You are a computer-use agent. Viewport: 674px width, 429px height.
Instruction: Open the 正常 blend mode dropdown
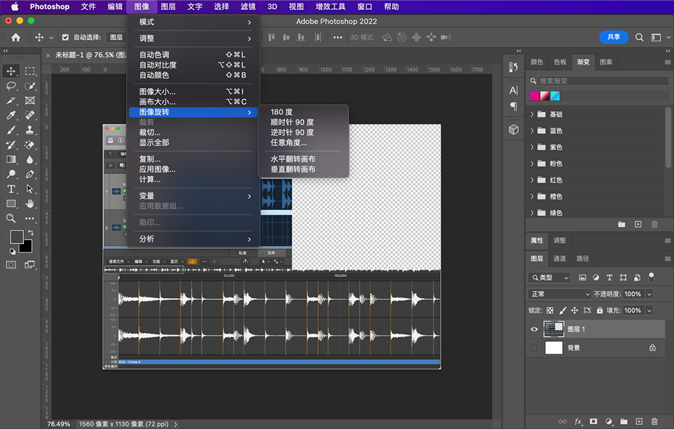(x=559, y=293)
